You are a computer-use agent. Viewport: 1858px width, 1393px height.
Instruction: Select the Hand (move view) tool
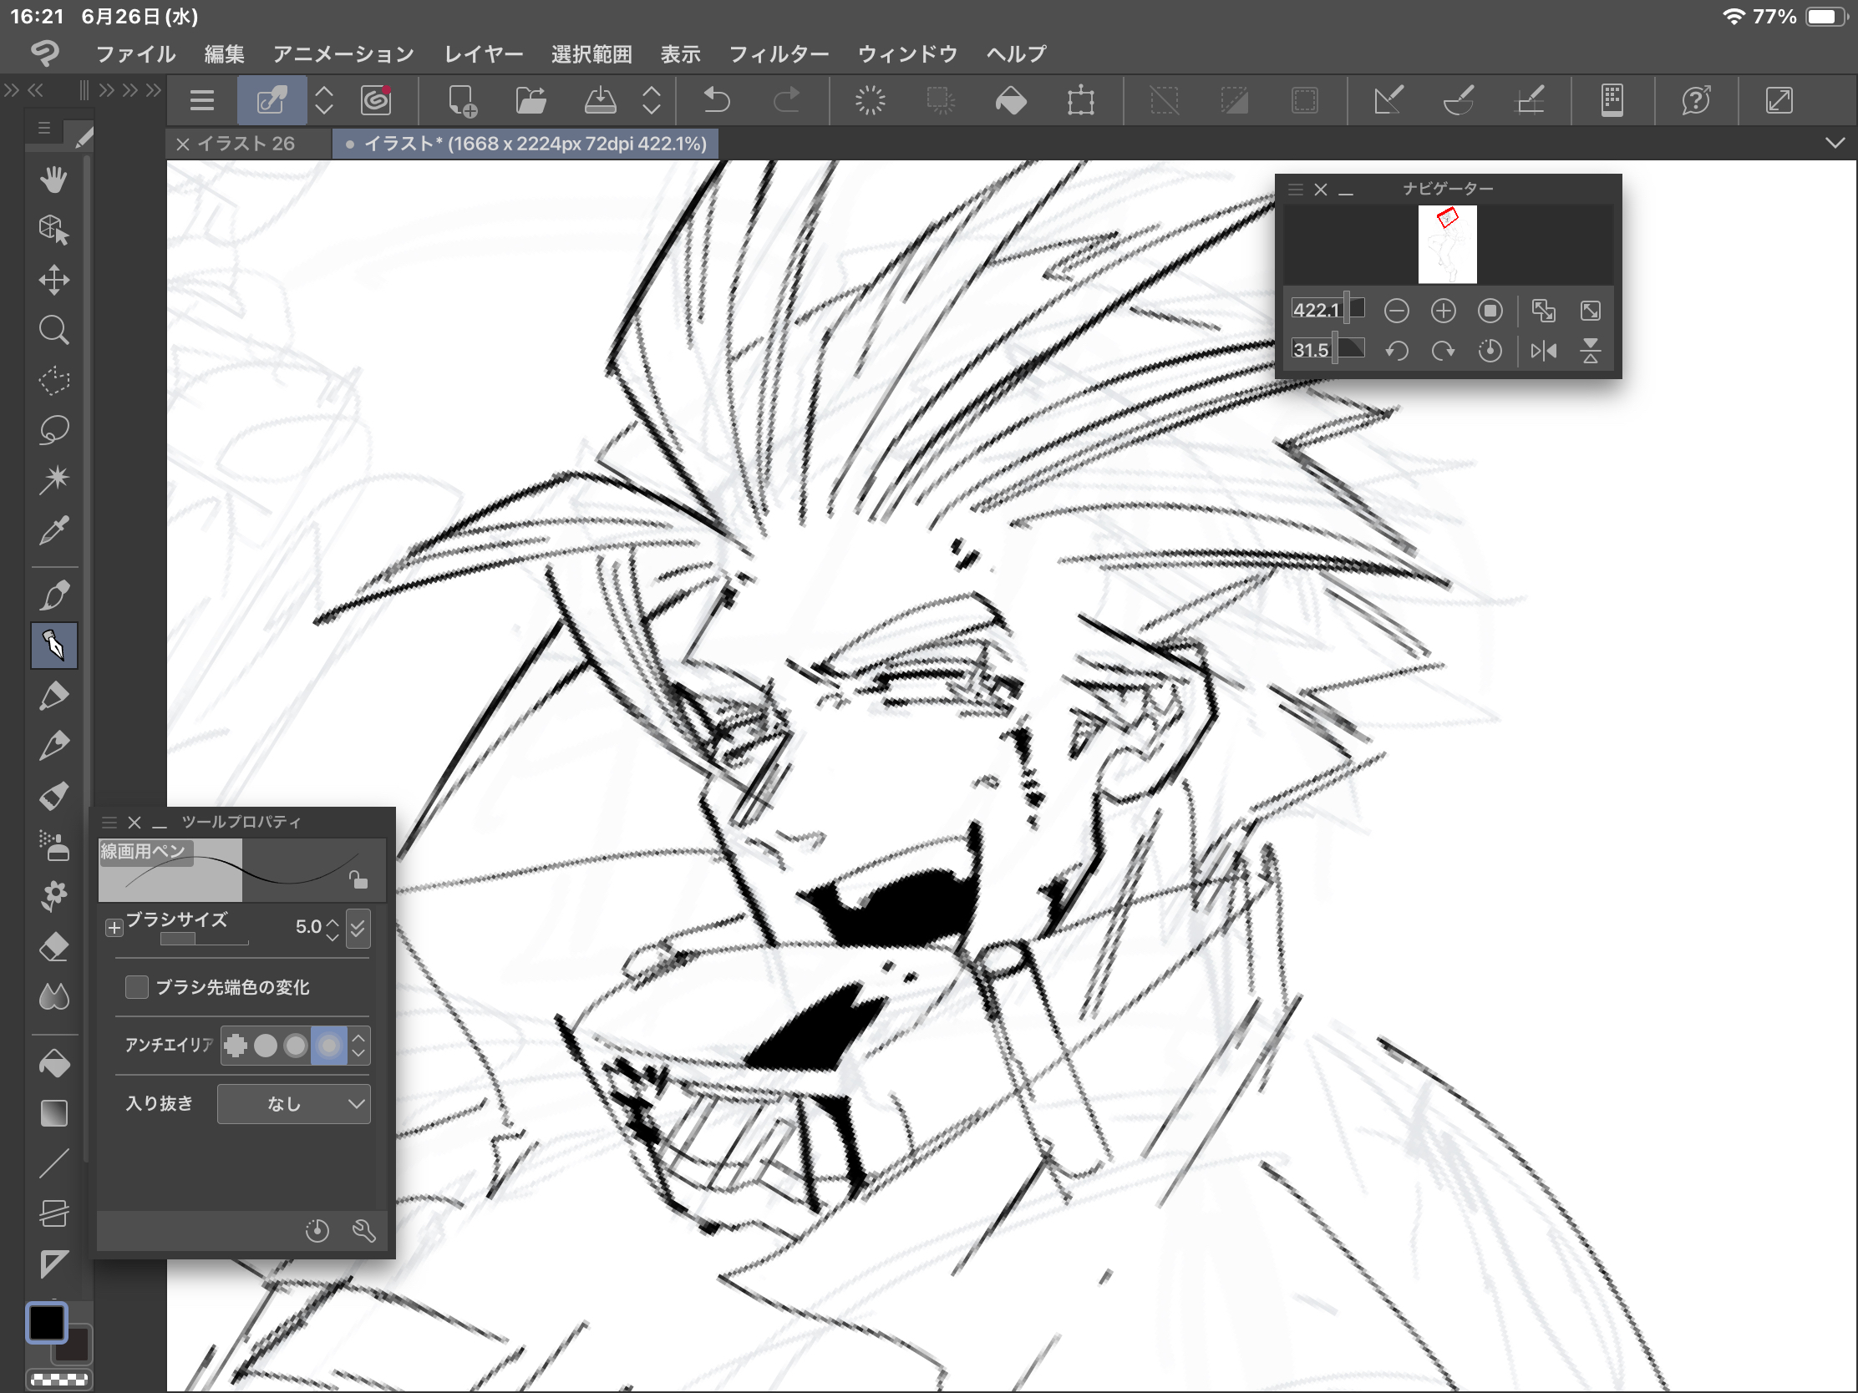53,180
